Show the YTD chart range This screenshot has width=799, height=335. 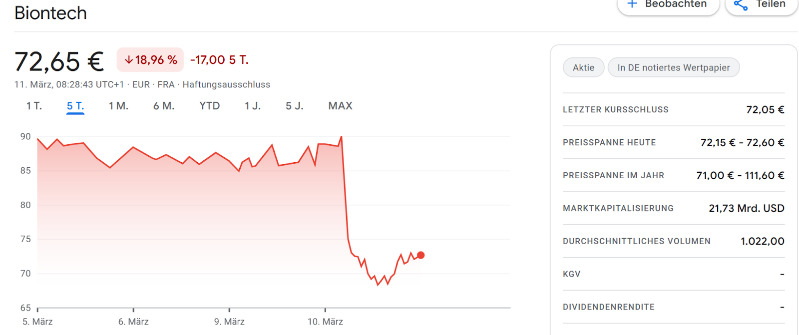210,106
